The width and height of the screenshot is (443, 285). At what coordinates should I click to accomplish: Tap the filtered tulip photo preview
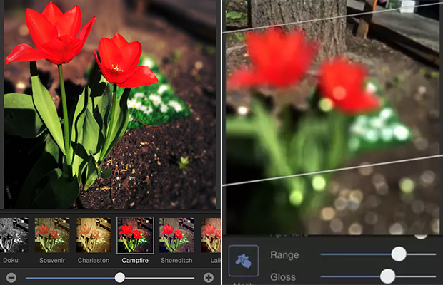110,104
